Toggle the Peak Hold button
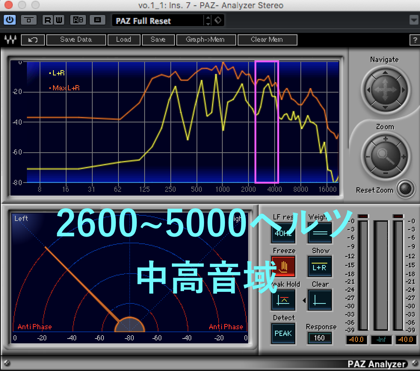Viewport: 420px width, 371px height. (x=283, y=300)
